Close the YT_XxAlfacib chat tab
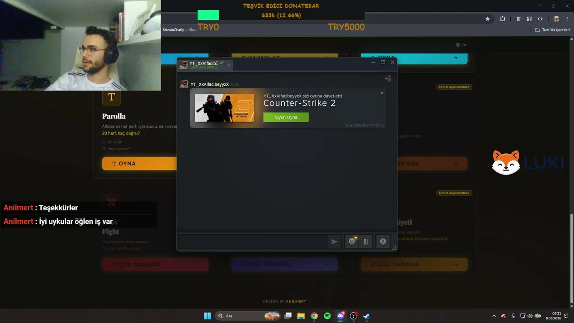 coord(228,65)
